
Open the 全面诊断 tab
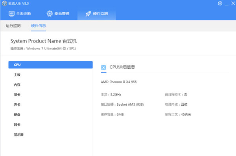pyautogui.click(x=20, y=14)
